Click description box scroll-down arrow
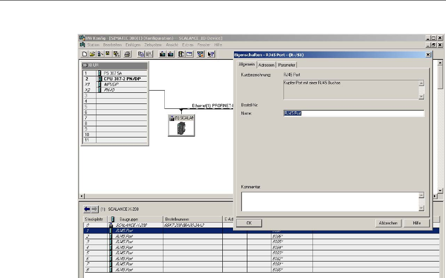This screenshot has width=446, height=278. click(421, 97)
